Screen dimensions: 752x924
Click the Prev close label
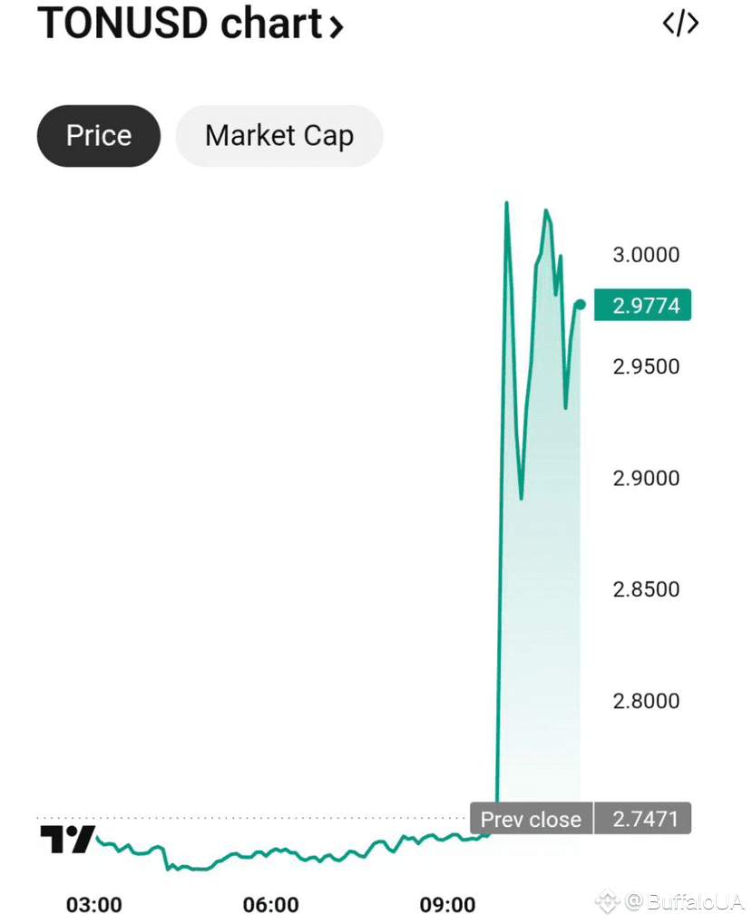point(531,819)
